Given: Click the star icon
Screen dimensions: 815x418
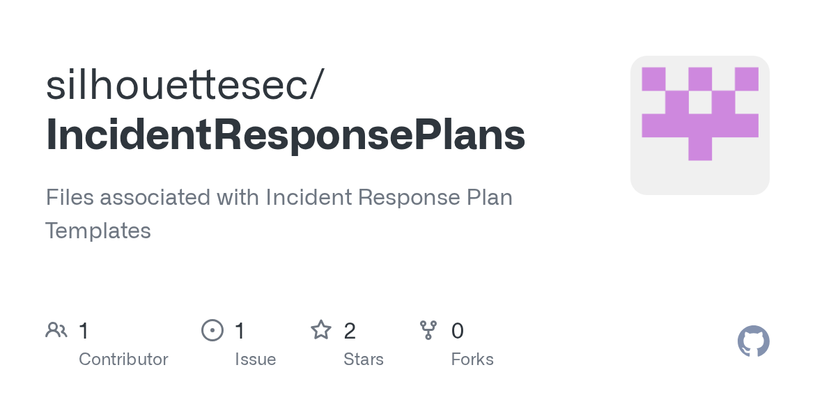Looking at the screenshot, I should [320, 330].
